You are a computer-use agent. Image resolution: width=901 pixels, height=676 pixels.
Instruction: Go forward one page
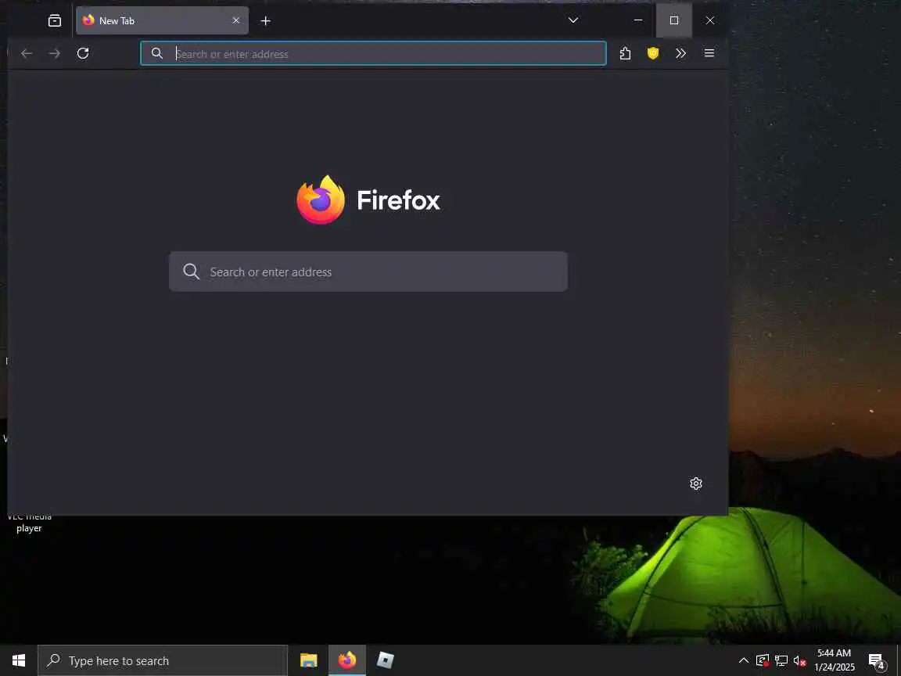click(55, 53)
